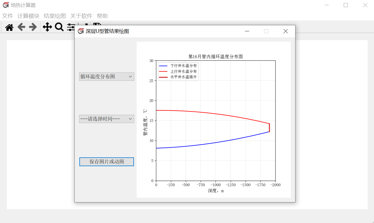Click the 地热计算器 app logo icon
Viewport: 374px width, 223px height.
coord(6,5)
